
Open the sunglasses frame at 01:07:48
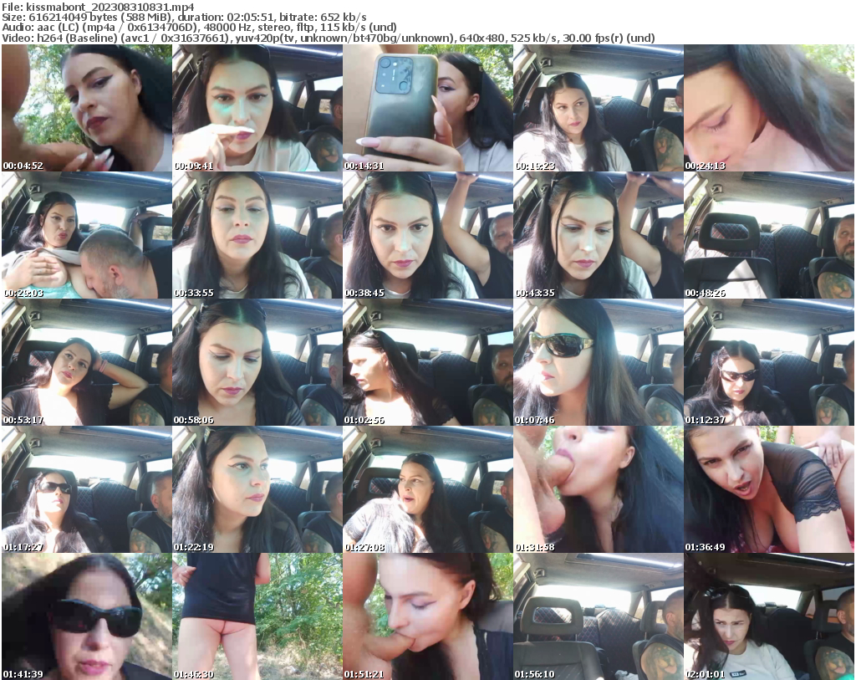pyautogui.click(x=599, y=361)
